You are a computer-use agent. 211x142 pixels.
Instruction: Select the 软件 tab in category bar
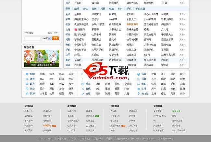[120, 9]
